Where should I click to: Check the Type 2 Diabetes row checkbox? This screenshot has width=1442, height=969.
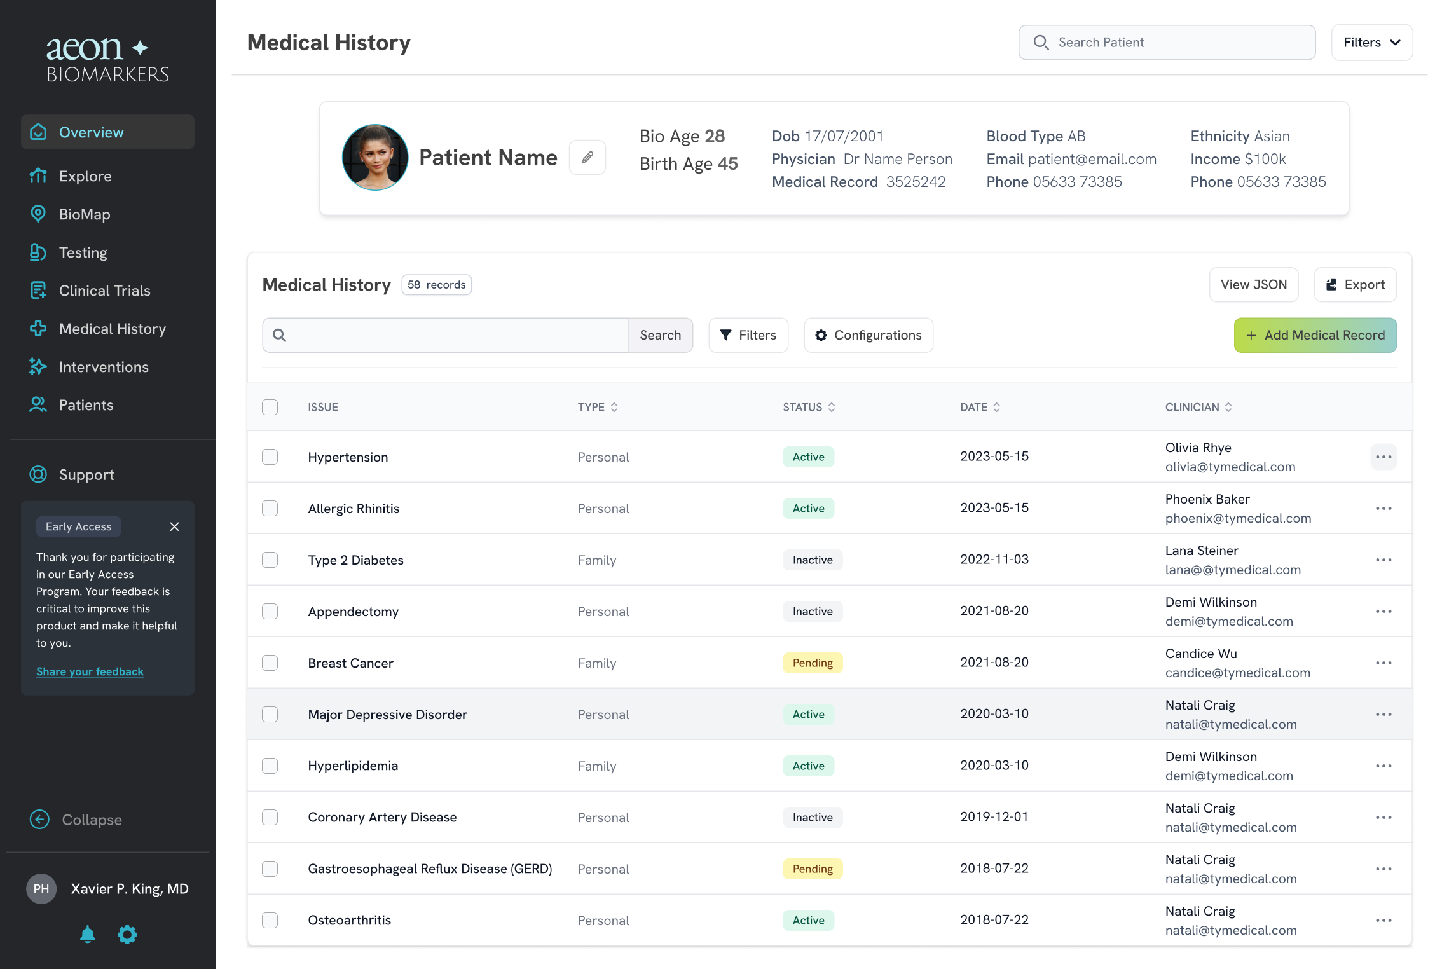coord(270,560)
